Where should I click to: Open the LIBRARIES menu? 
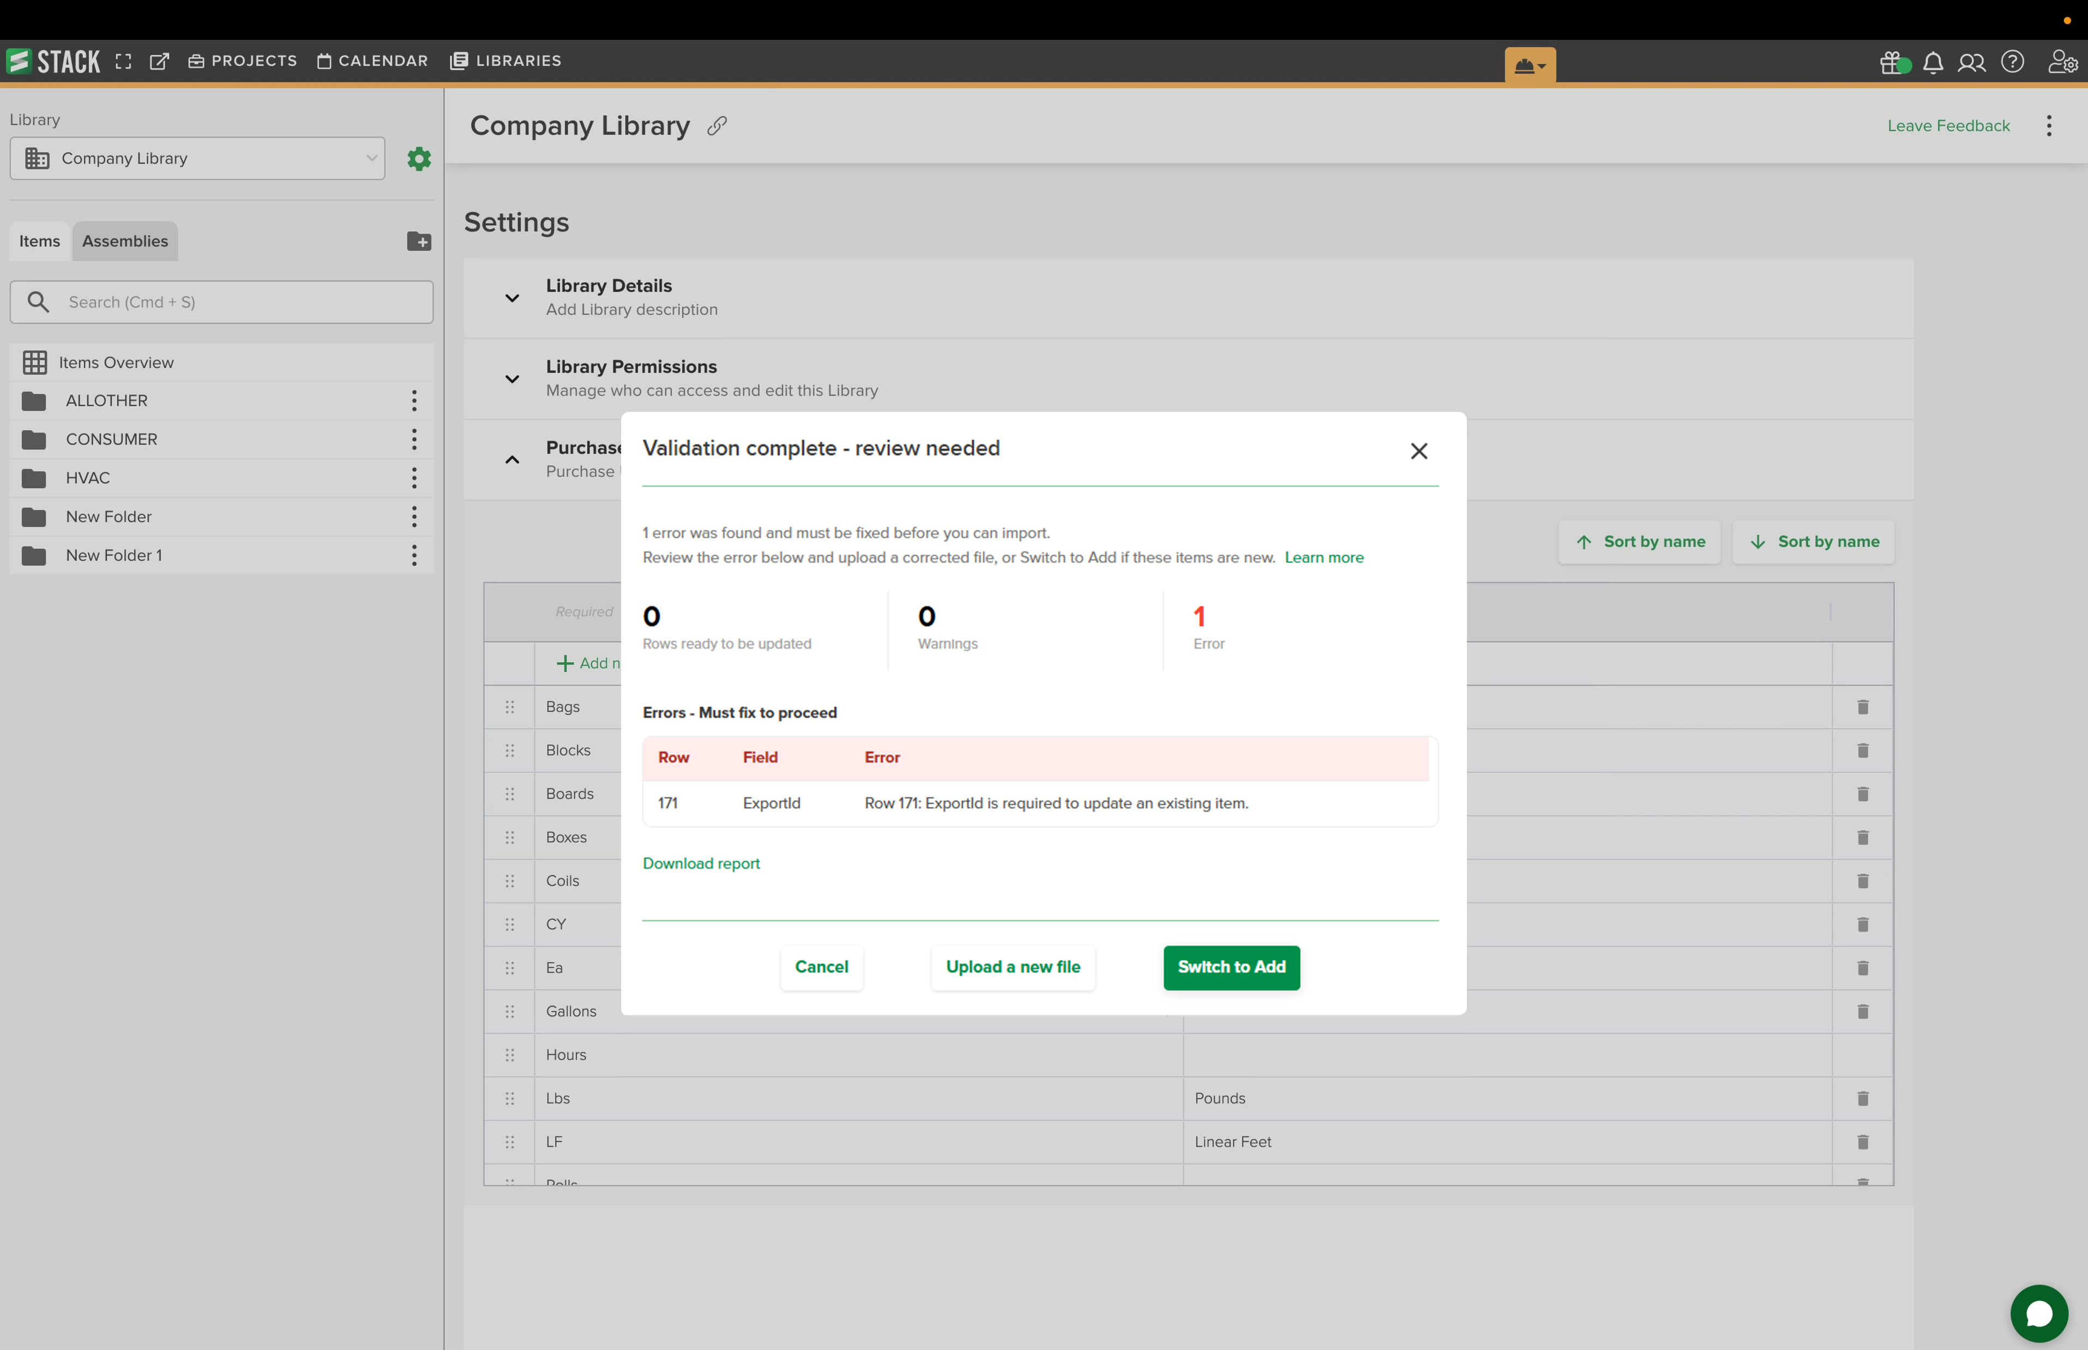[x=506, y=61]
